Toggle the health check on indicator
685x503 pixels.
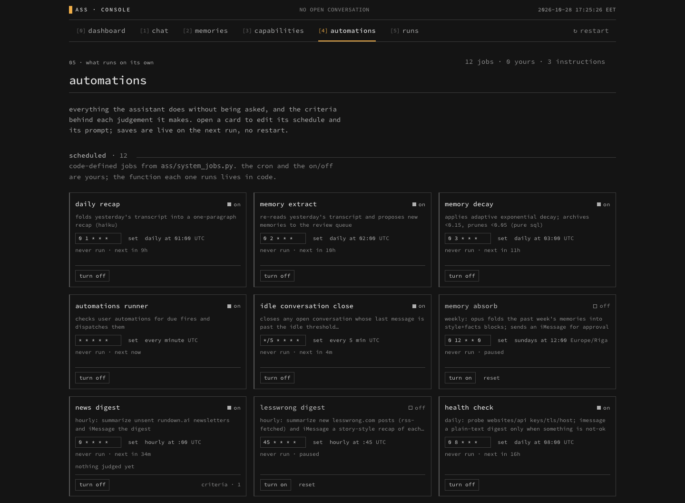(603, 408)
